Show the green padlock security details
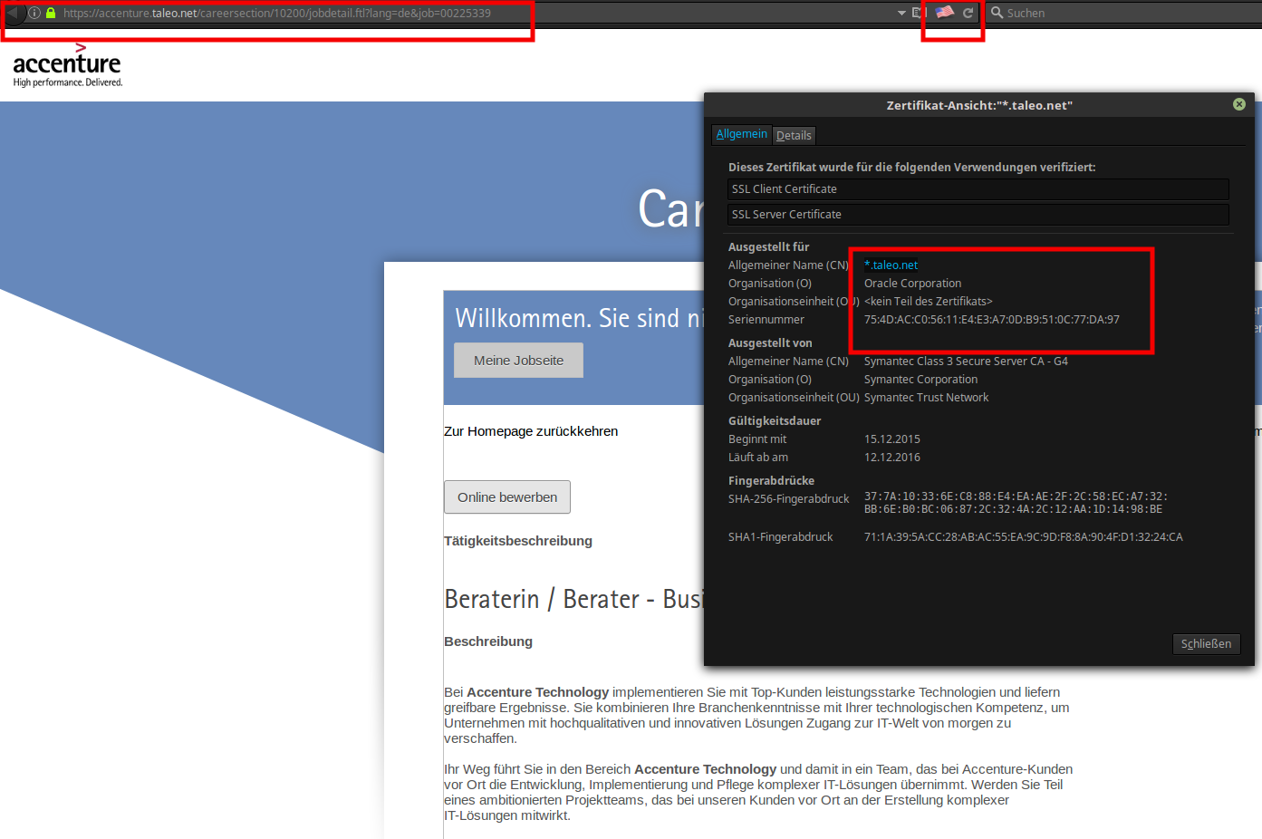The image size is (1262, 839). click(x=51, y=13)
